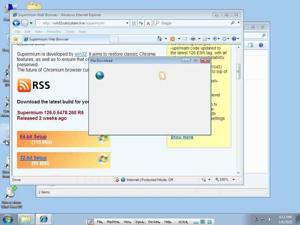Expand the Home button dropdown arrow
This screenshot has height=225, width=300.
(166, 39)
